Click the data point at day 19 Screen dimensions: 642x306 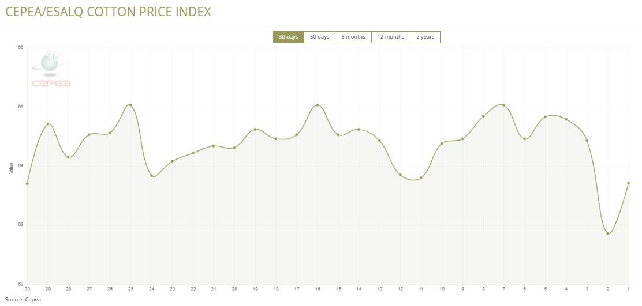point(255,129)
